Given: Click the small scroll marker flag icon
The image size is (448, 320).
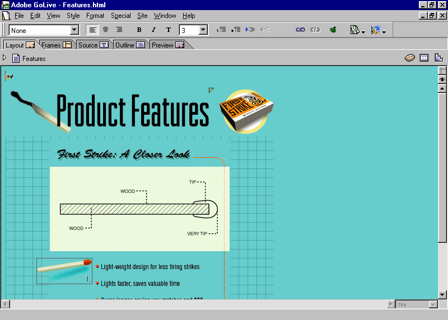Looking at the screenshot, I should coord(9,77).
